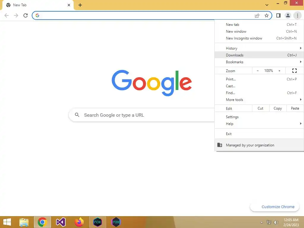Choose New tab from the menu
This screenshot has width=304, height=228.
[x=259, y=25]
